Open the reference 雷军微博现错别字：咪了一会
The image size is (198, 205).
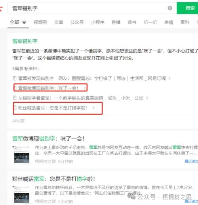pos(48,88)
